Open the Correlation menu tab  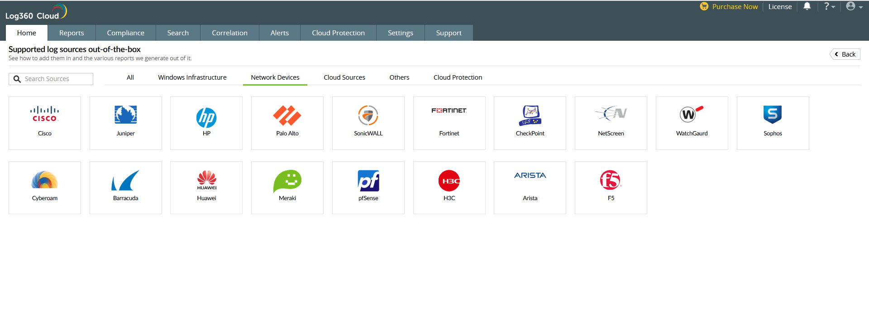pyautogui.click(x=229, y=33)
